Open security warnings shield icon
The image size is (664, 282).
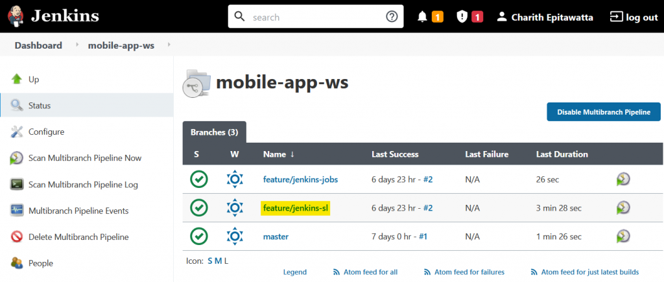[x=462, y=17]
